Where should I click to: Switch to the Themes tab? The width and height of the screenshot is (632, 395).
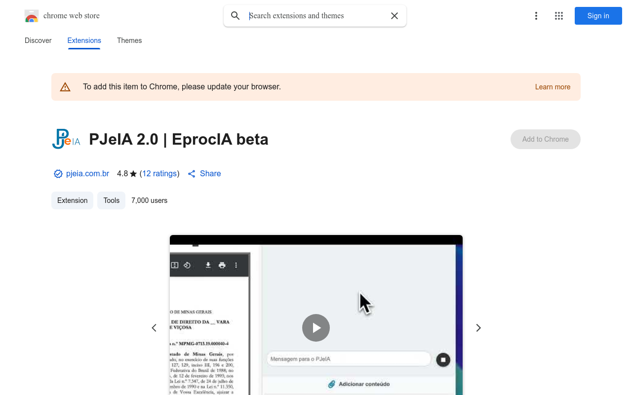coord(129,40)
